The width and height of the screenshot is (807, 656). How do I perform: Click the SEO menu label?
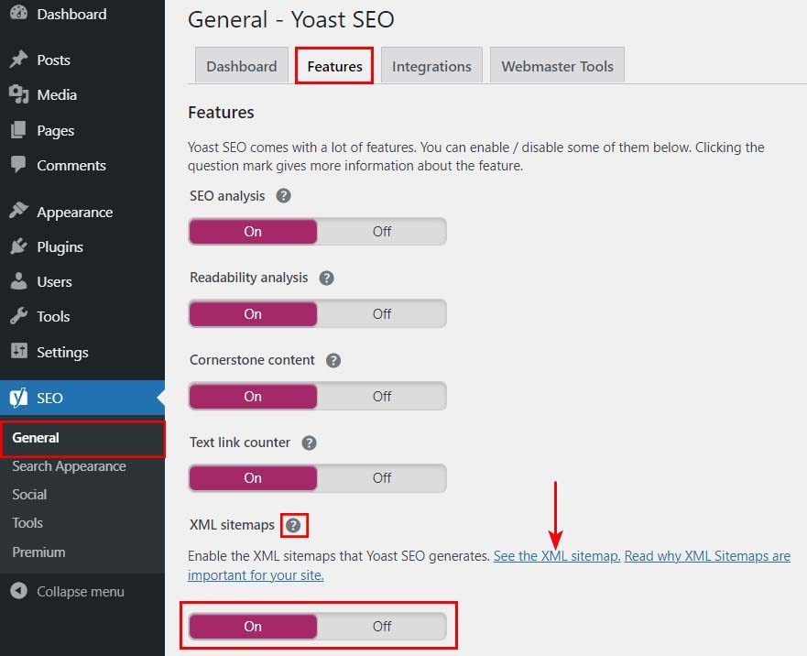[50, 398]
